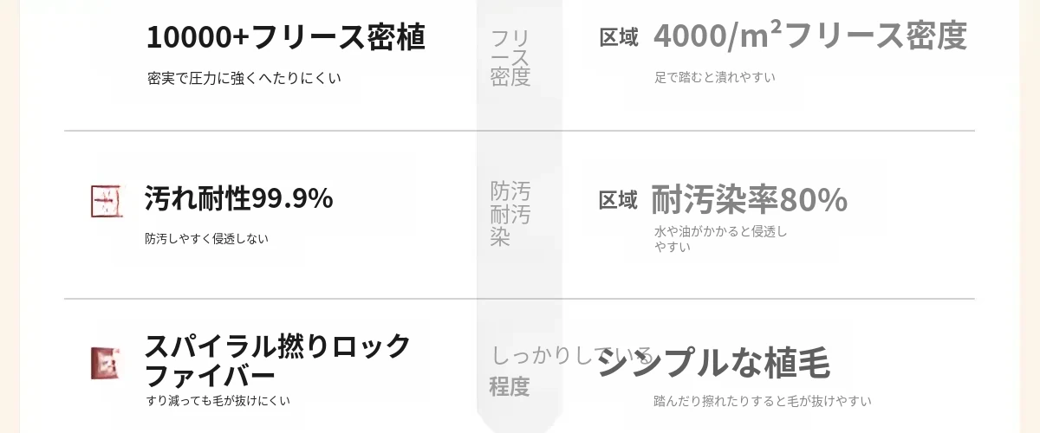Image resolution: width=1040 pixels, height=433 pixels.
Task: Select the 耐汚染率80% heading
Action: click(749, 199)
